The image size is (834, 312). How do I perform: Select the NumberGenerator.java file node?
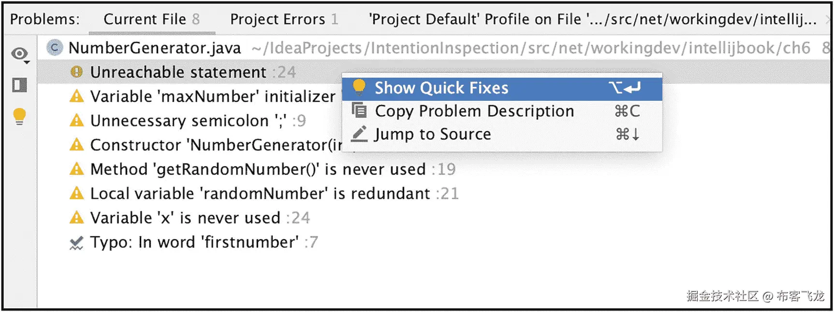click(155, 48)
